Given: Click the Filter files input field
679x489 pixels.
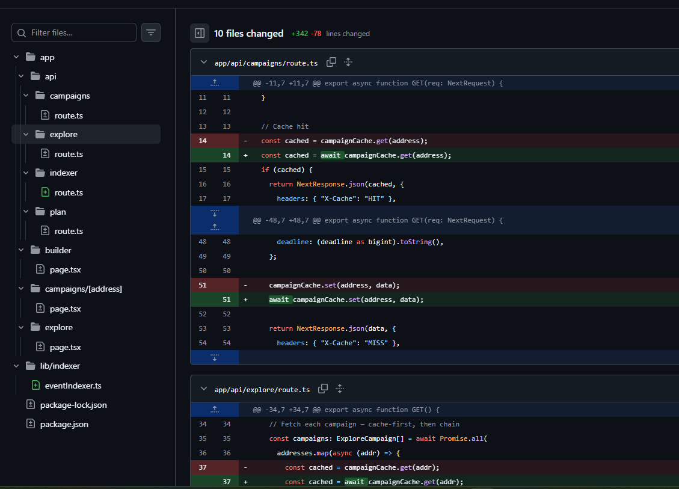Looking at the screenshot, I should coord(73,32).
